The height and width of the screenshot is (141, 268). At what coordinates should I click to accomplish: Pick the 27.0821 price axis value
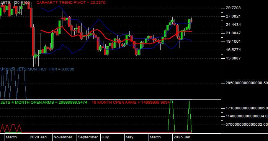pyautogui.click(x=233, y=16)
